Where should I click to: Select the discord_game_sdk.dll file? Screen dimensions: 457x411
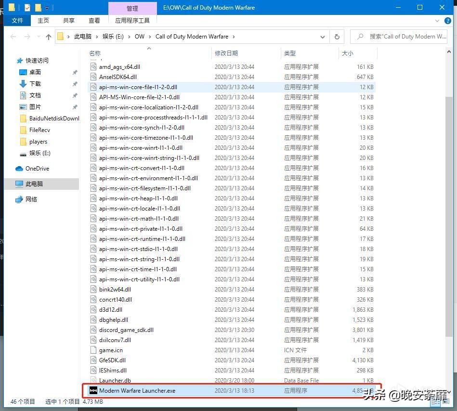[126, 330]
